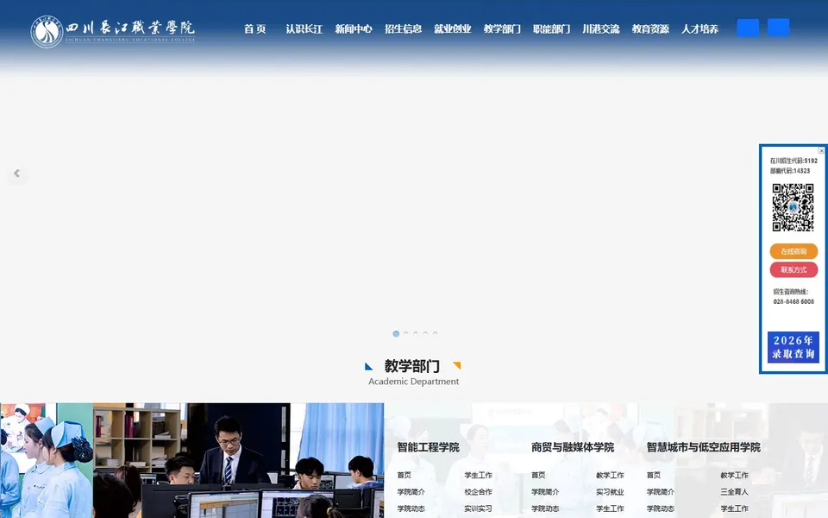828x518 pixels.
Task: Select the first carousel indicator dot
Action: (x=396, y=333)
